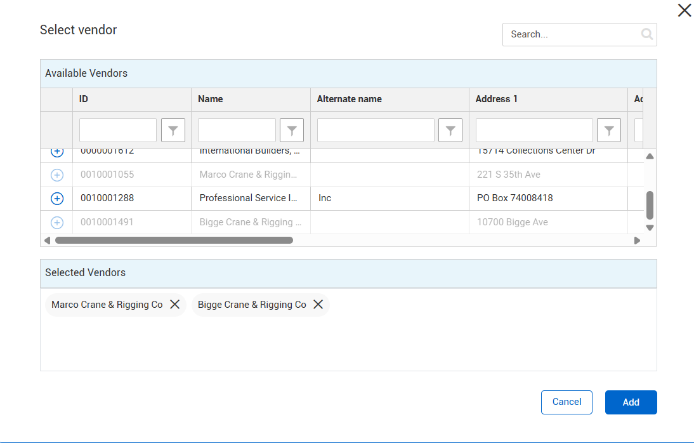Close the Select vendor dialog
694x443 pixels.
(x=684, y=10)
